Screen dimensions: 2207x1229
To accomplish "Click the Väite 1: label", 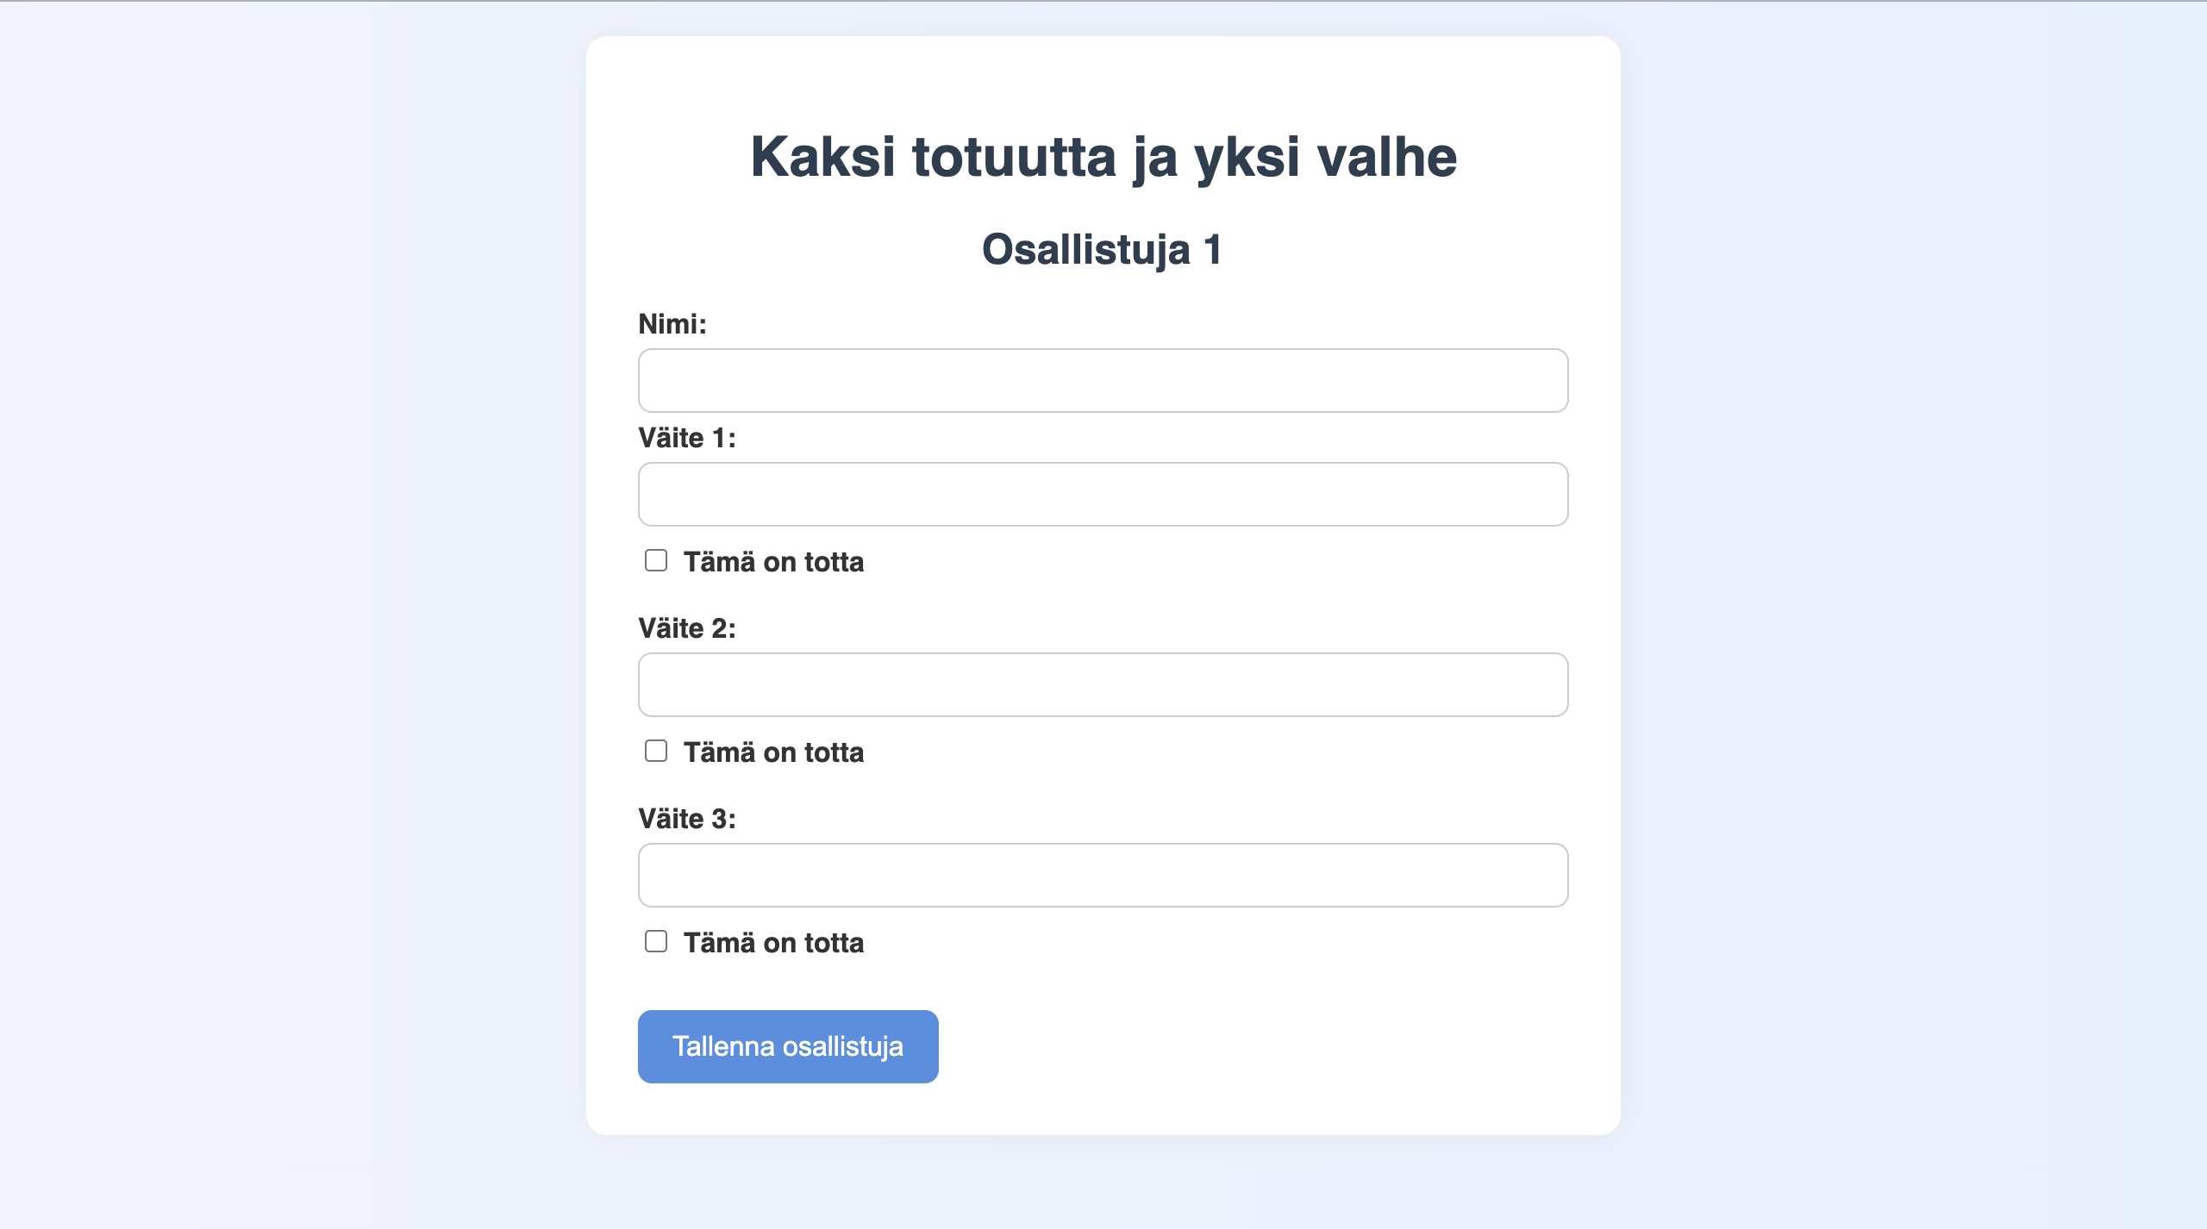I will (x=687, y=438).
